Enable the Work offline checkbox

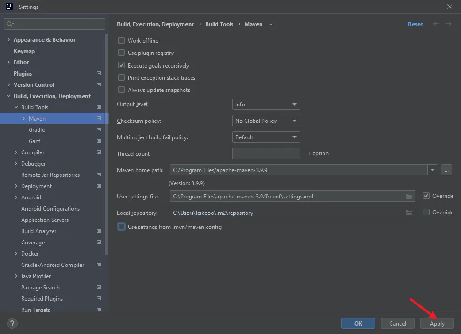(122, 40)
